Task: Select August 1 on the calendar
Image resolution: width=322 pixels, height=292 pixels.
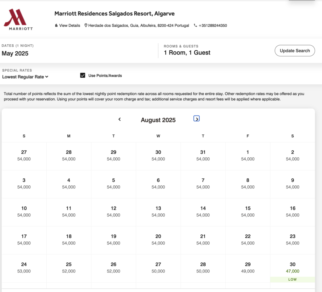Action: 248,156
